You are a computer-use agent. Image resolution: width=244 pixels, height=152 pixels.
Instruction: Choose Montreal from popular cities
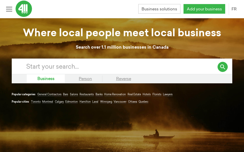click(x=48, y=102)
